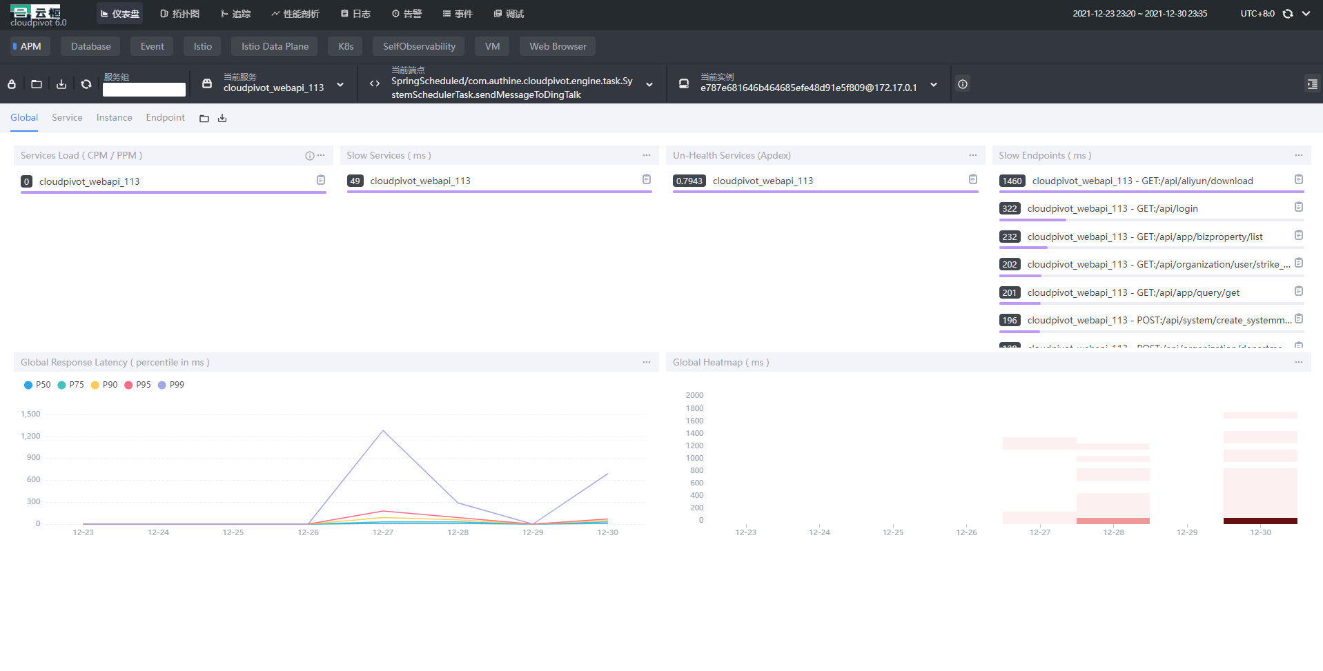1323x671 pixels.
Task: Open the 追踪 trace menu
Action: pyautogui.click(x=235, y=14)
